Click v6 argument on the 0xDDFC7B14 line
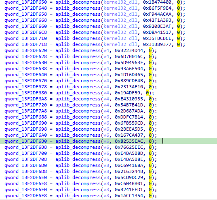The image size is (217, 200). coord(106,117)
